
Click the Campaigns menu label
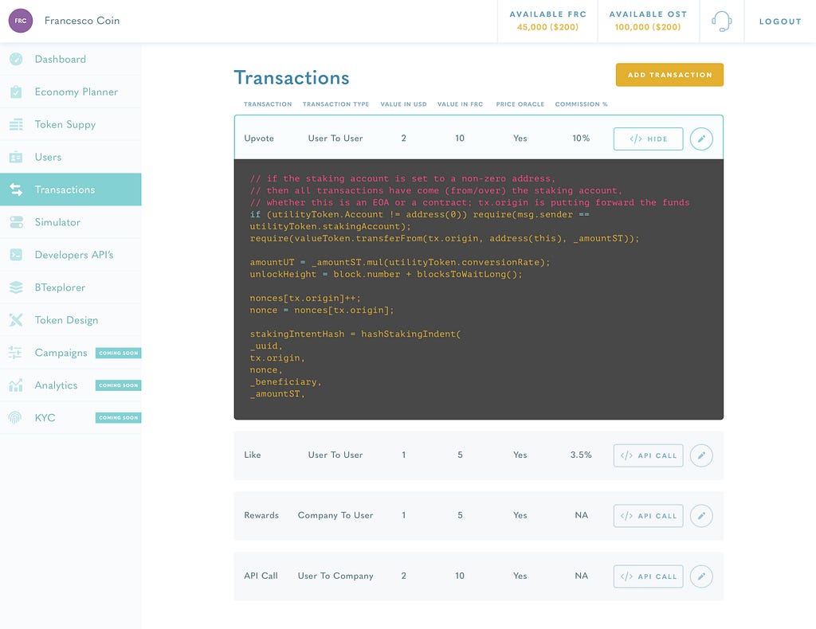pos(61,353)
